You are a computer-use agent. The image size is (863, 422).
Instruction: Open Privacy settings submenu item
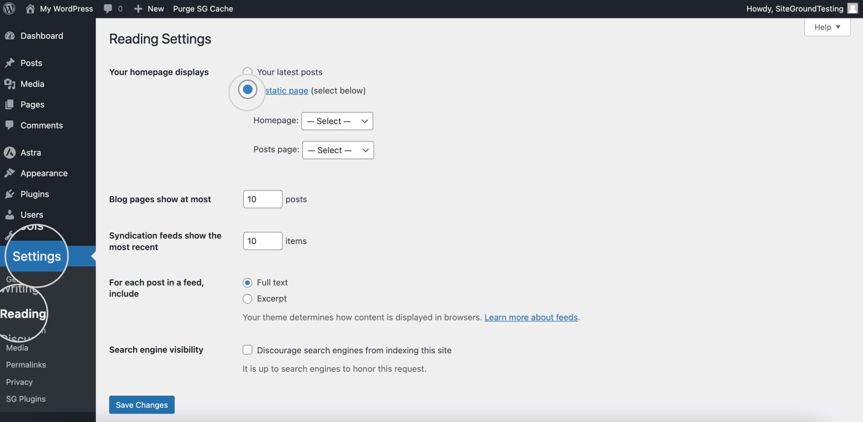pos(19,382)
